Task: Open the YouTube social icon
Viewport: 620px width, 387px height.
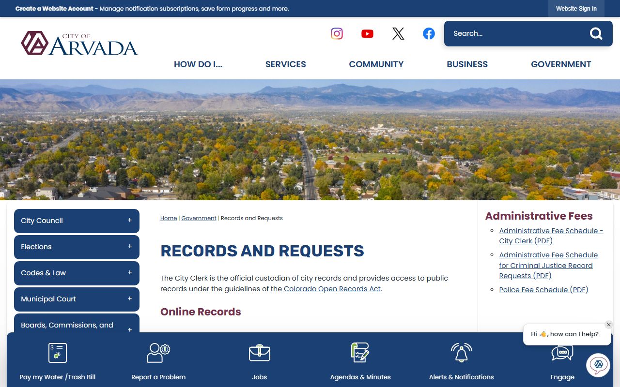Action: (367, 33)
